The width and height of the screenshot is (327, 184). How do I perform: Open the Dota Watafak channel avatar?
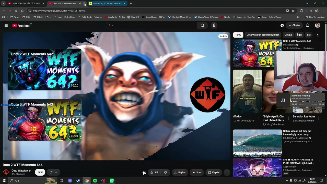[x=6, y=172]
